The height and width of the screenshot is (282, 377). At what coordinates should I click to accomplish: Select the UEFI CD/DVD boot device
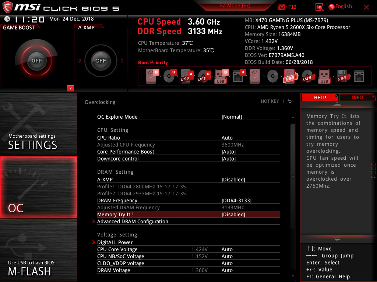(169, 76)
